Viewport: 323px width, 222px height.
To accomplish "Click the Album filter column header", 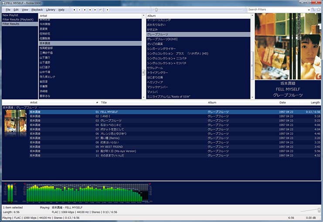I will tap(198, 16).
